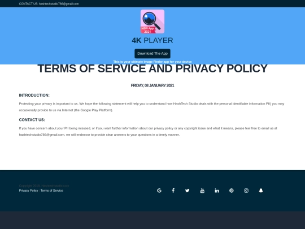Click the contact email in top bar
Screen dimensions: 305x229
(59, 4)
